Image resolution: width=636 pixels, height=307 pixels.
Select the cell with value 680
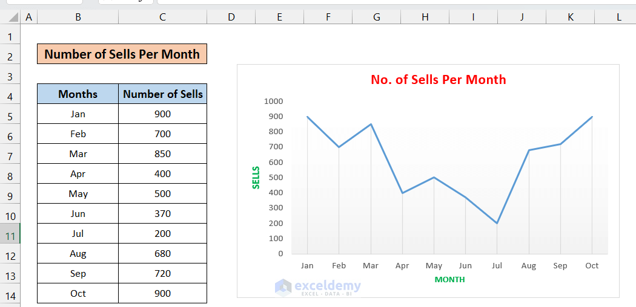(x=162, y=253)
